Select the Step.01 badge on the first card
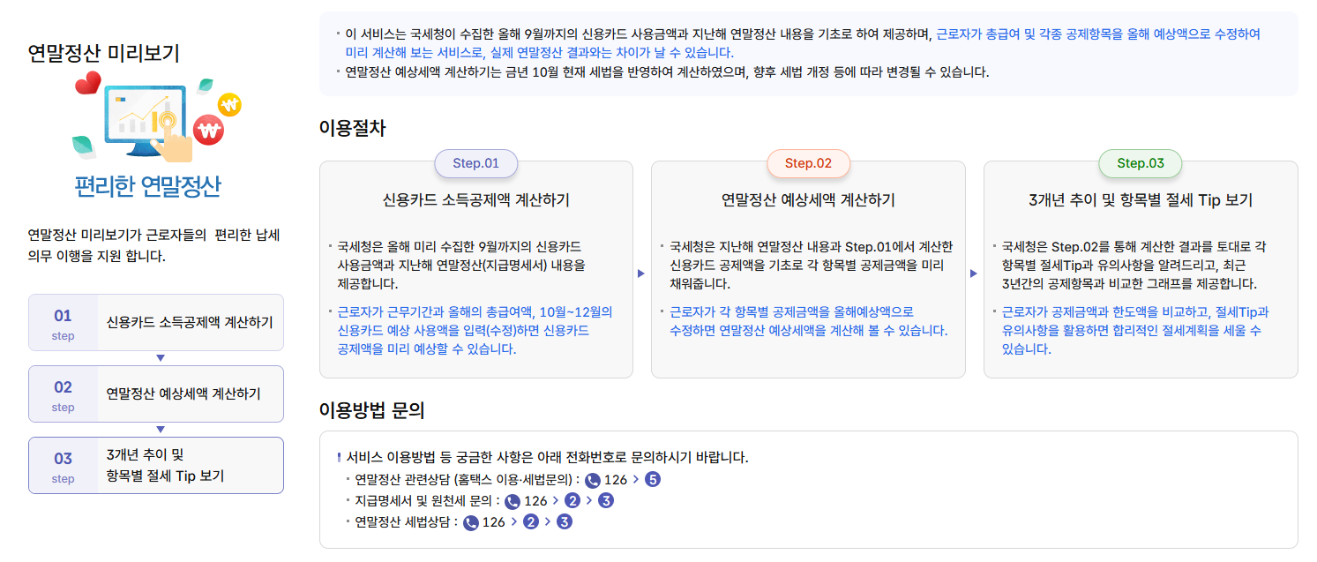The height and width of the screenshot is (562, 1317). (x=475, y=164)
